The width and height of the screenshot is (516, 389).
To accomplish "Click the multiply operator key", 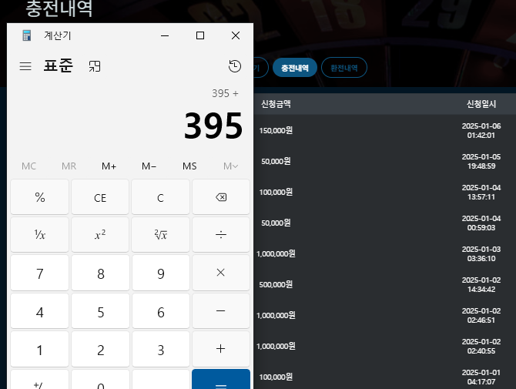I will click(221, 273).
